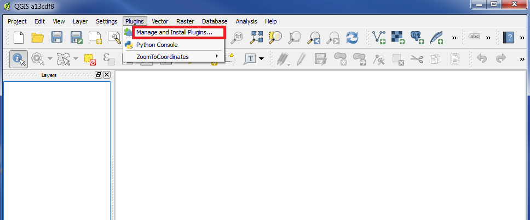Open the Help menu
The image size is (530, 220).
[x=270, y=21]
